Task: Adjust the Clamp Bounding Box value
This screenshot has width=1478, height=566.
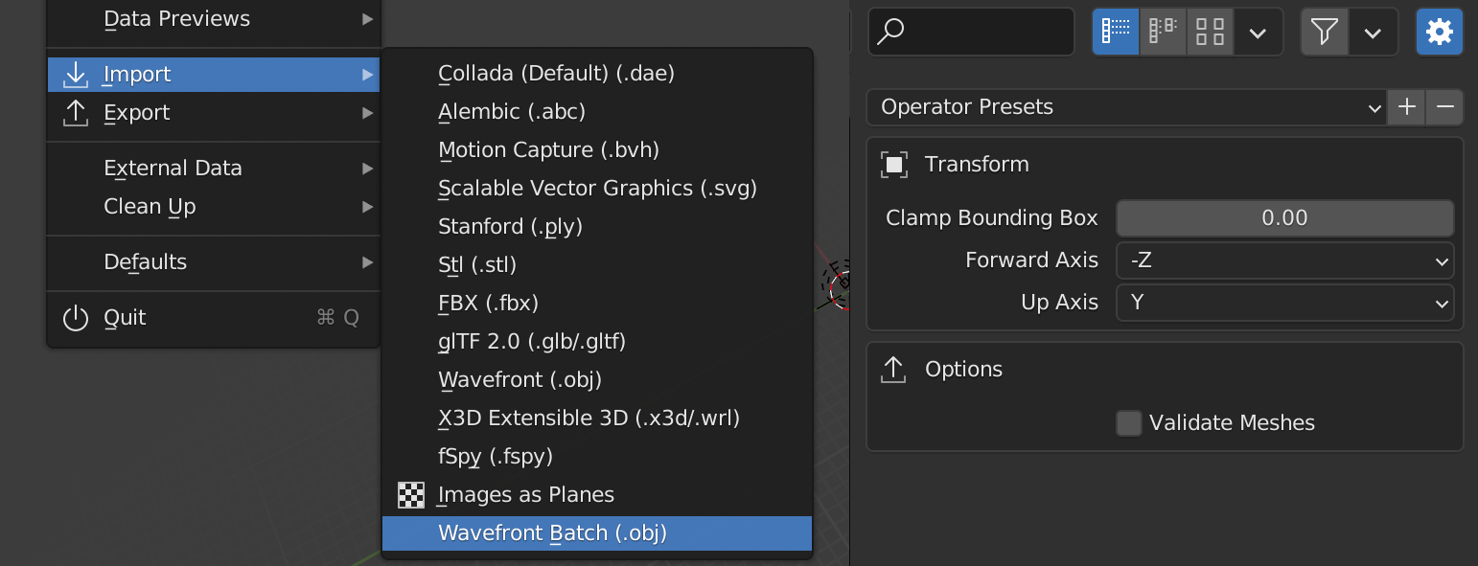Action: pos(1284,217)
